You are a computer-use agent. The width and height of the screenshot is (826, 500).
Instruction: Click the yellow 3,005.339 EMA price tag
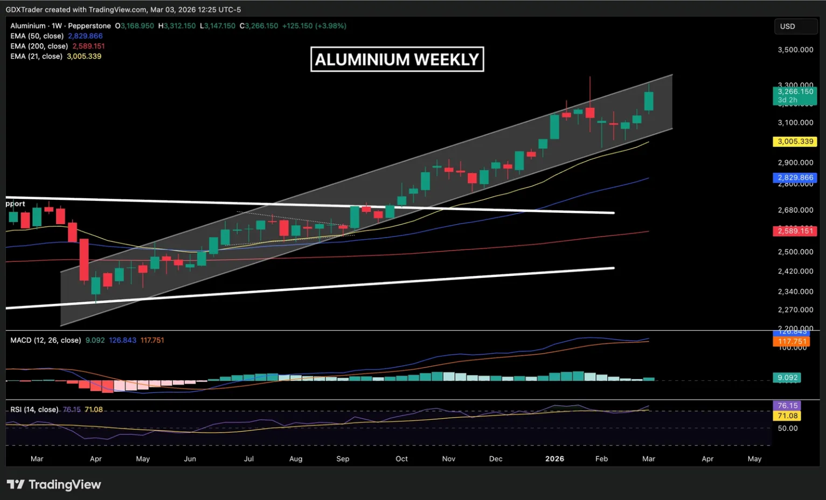click(x=795, y=142)
